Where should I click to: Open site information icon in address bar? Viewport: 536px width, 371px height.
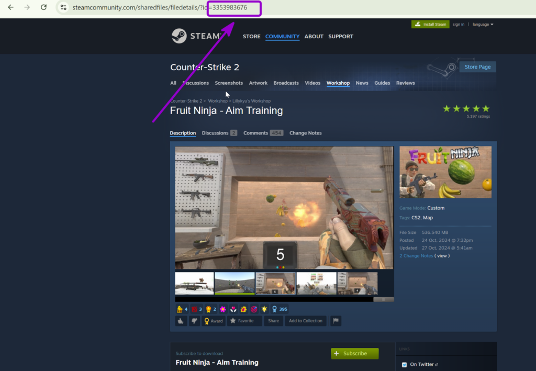63,7
